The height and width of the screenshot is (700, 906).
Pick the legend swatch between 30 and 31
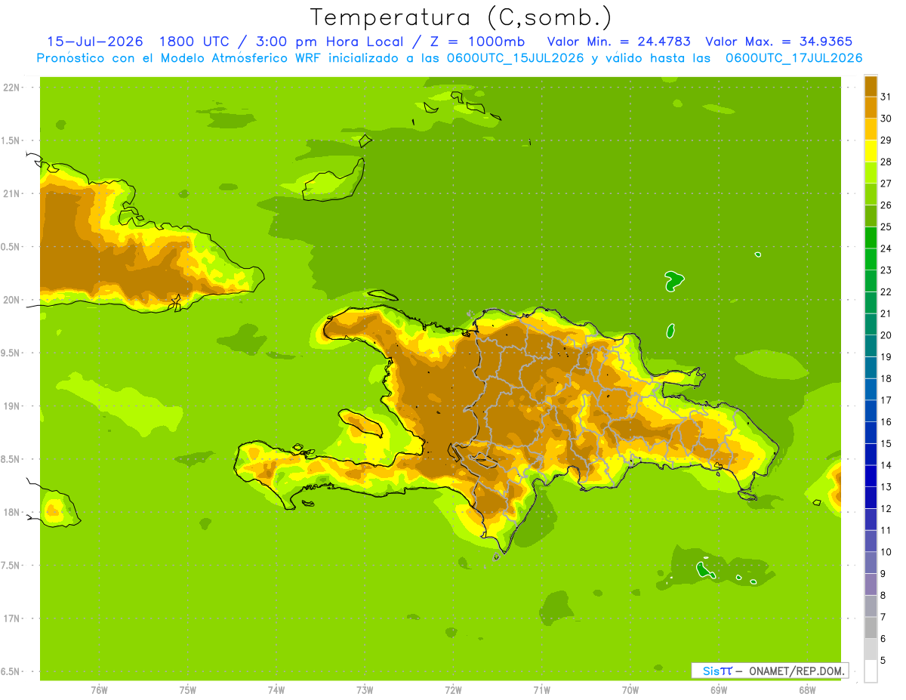[x=871, y=106]
